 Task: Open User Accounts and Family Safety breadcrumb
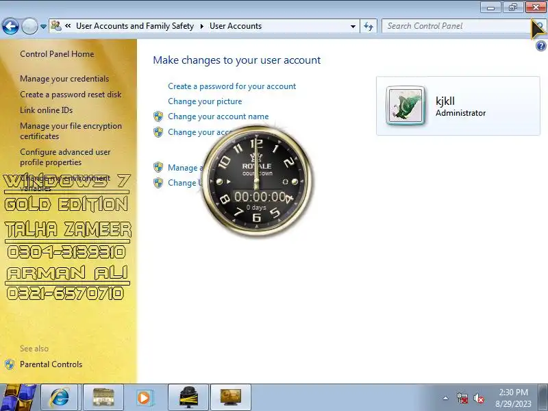(x=135, y=26)
